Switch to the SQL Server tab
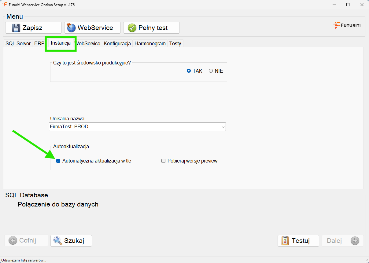This screenshot has width=369, height=263. [x=18, y=44]
